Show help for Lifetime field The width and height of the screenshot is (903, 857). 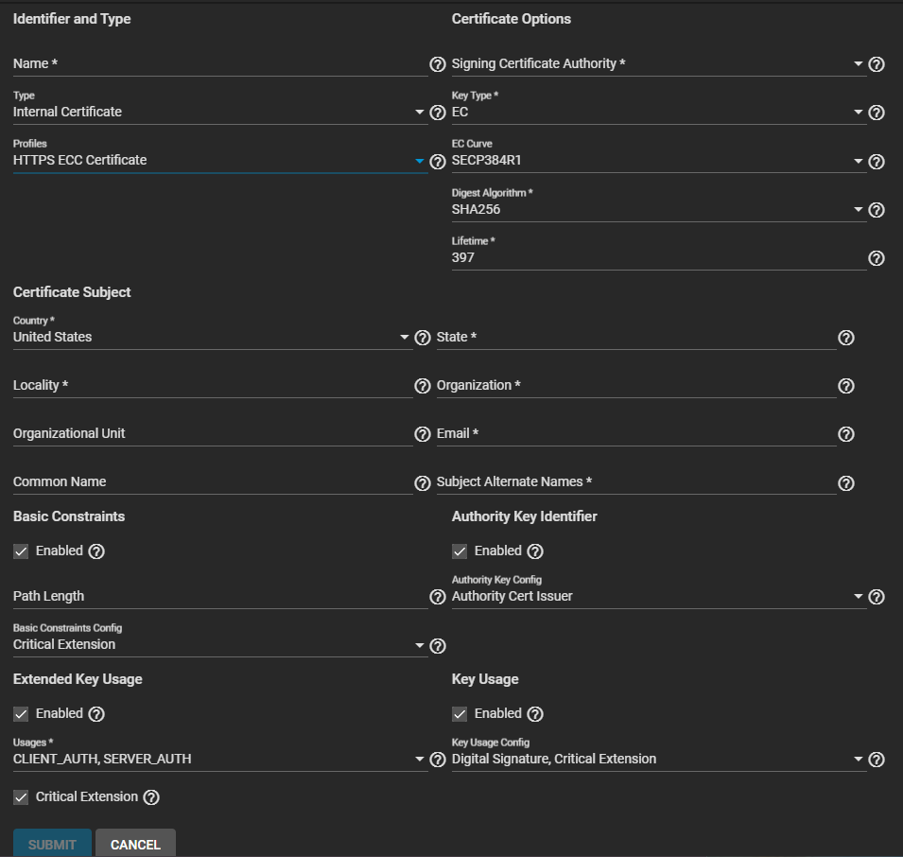877,258
